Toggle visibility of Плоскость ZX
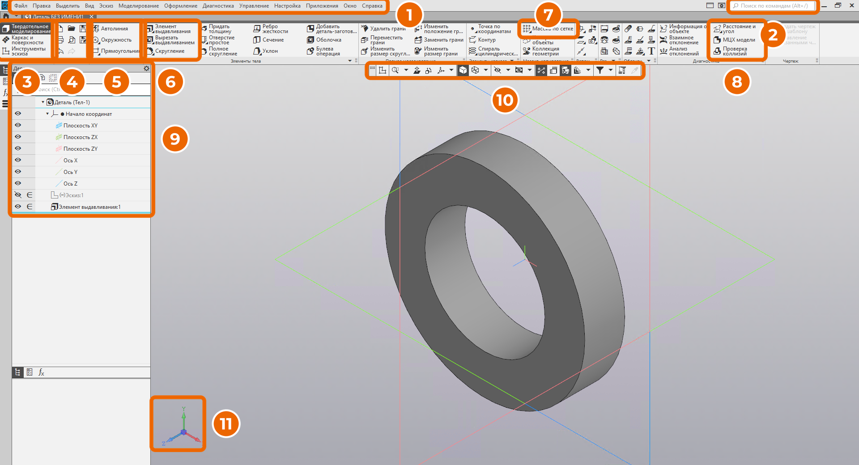The width and height of the screenshot is (859, 465). coord(18,137)
